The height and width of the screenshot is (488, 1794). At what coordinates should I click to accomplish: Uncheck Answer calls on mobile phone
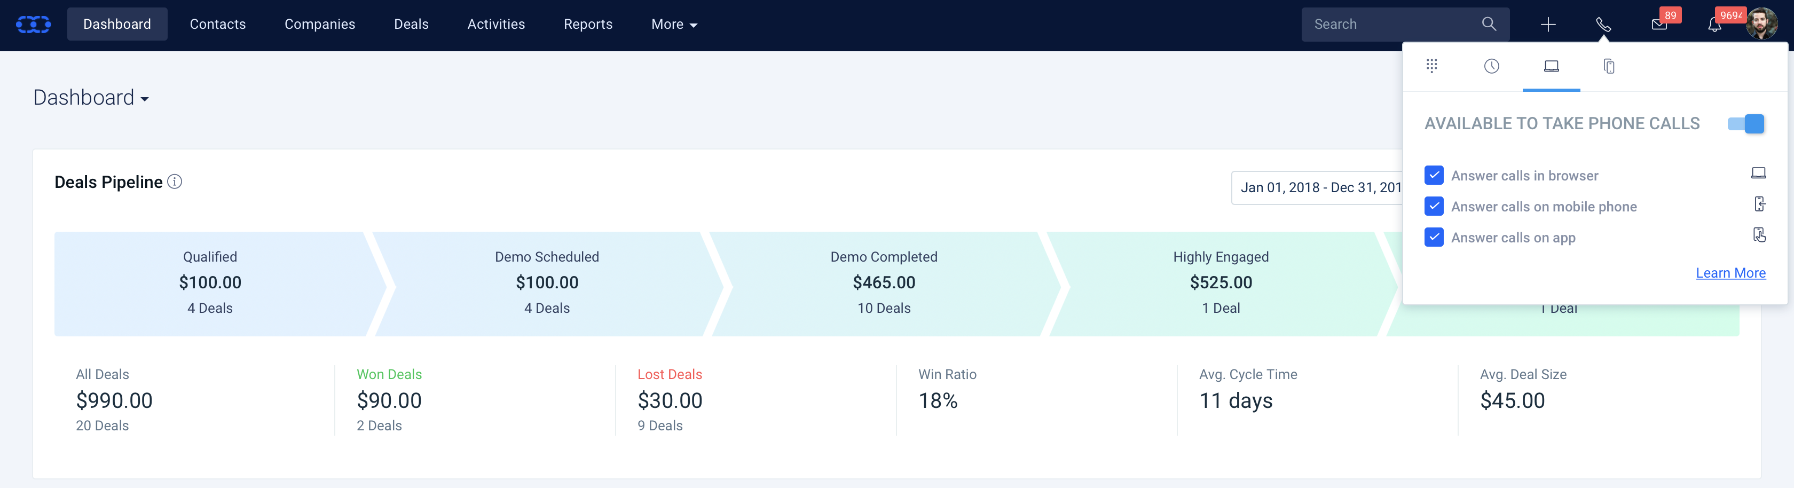coord(1433,206)
